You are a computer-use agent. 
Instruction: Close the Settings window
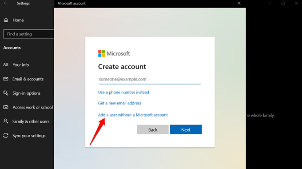click(x=296, y=3)
